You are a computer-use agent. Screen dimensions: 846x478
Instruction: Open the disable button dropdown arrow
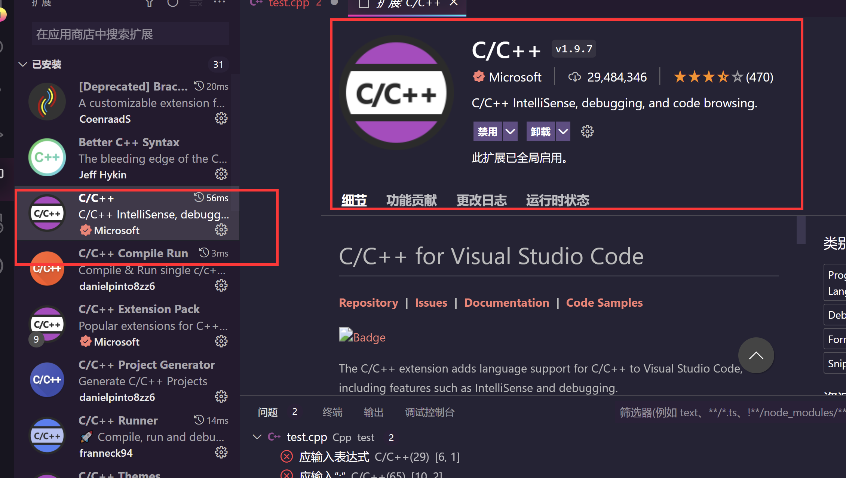pos(510,131)
